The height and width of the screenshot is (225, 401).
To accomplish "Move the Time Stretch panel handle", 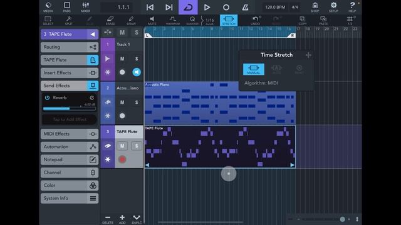I will [x=308, y=55].
